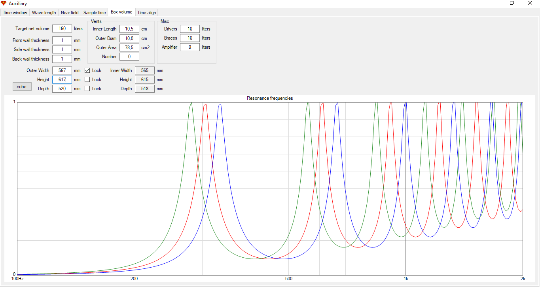This screenshot has height=287, width=540.
Task: Click the Drivers liters field
Action: [190, 29]
